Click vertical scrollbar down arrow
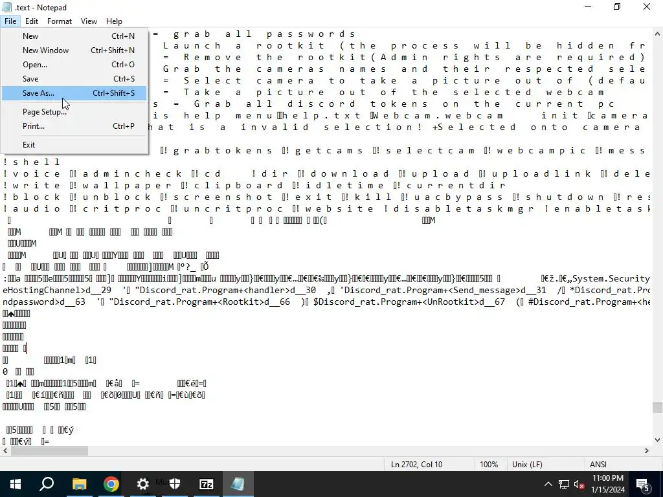The width and height of the screenshot is (663, 497). [657, 440]
